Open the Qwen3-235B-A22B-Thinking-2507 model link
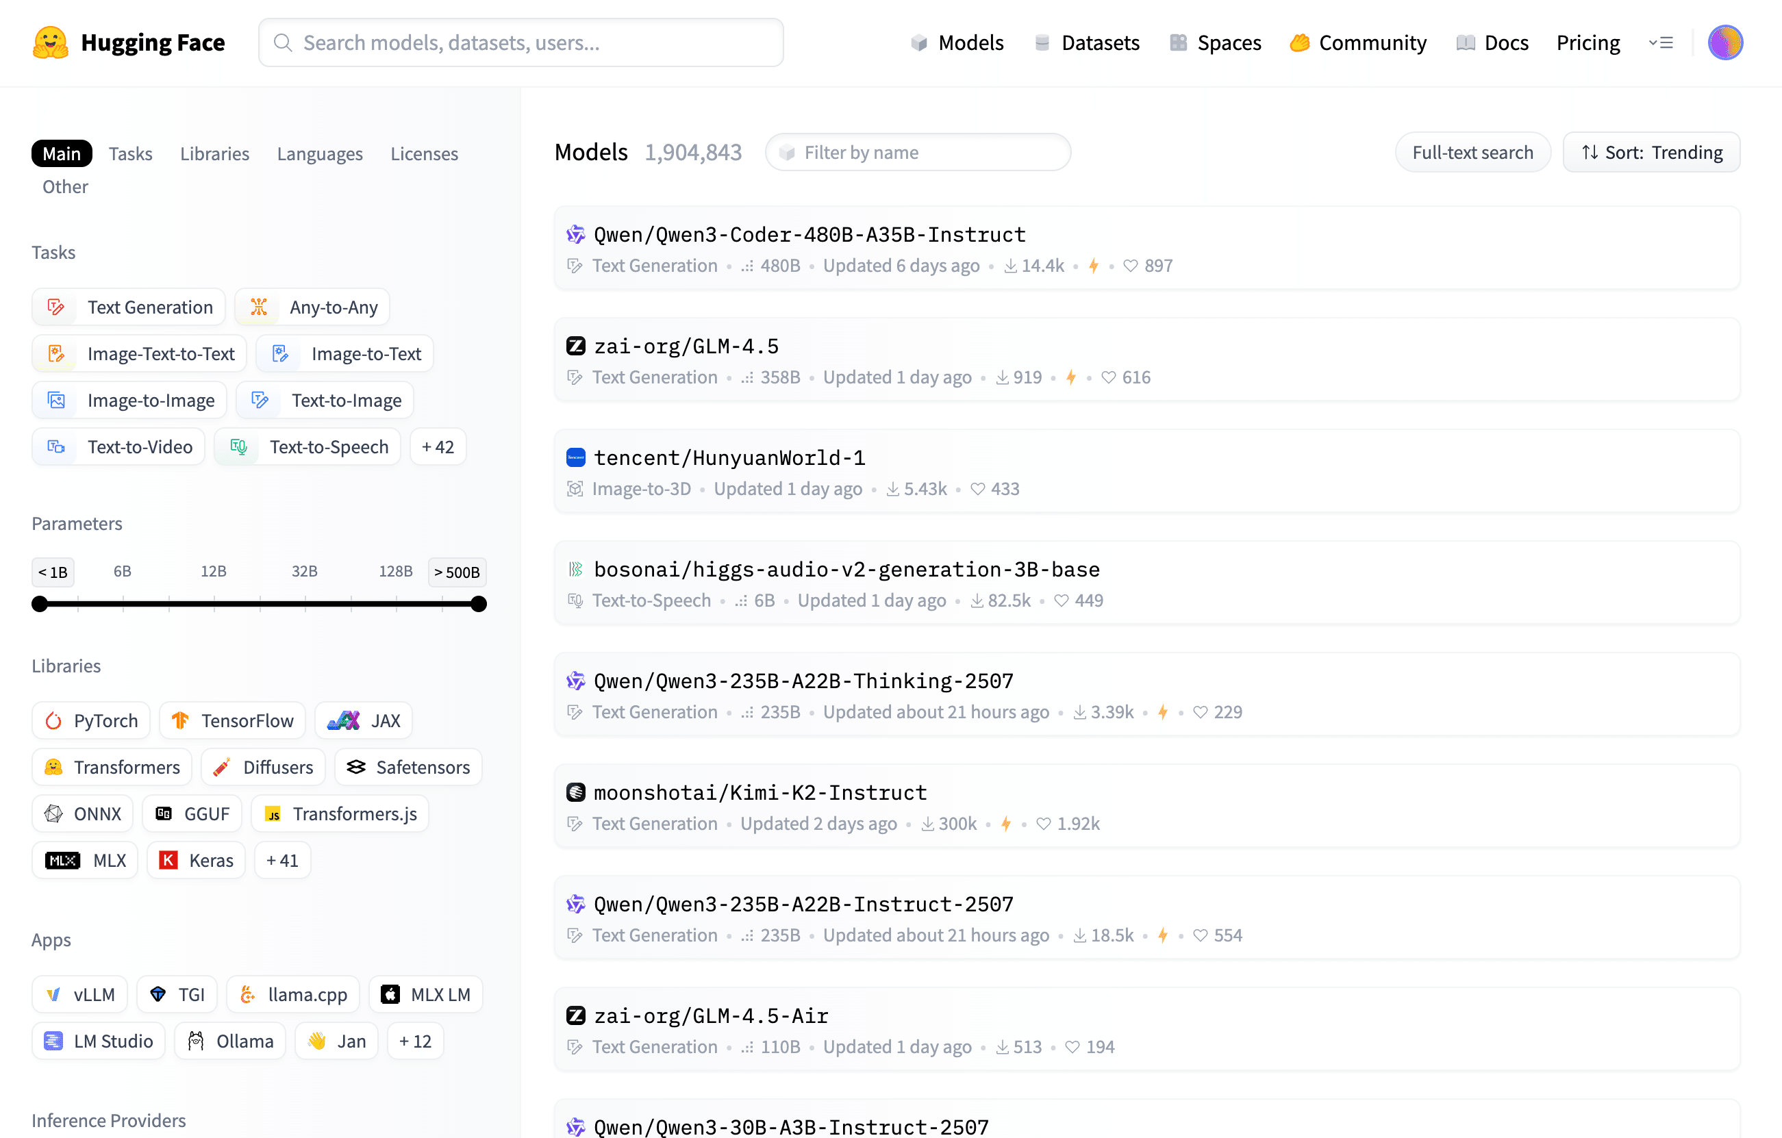The height and width of the screenshot is (1138, 1782). pos(803,681)
